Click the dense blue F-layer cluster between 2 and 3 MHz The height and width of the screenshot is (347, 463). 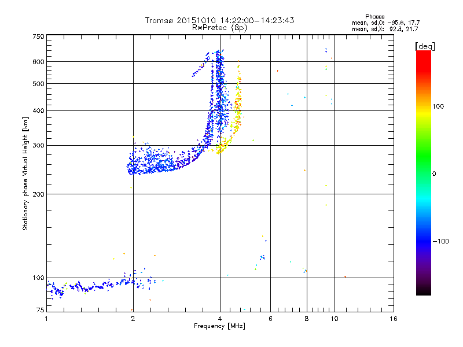pos(153,161)
